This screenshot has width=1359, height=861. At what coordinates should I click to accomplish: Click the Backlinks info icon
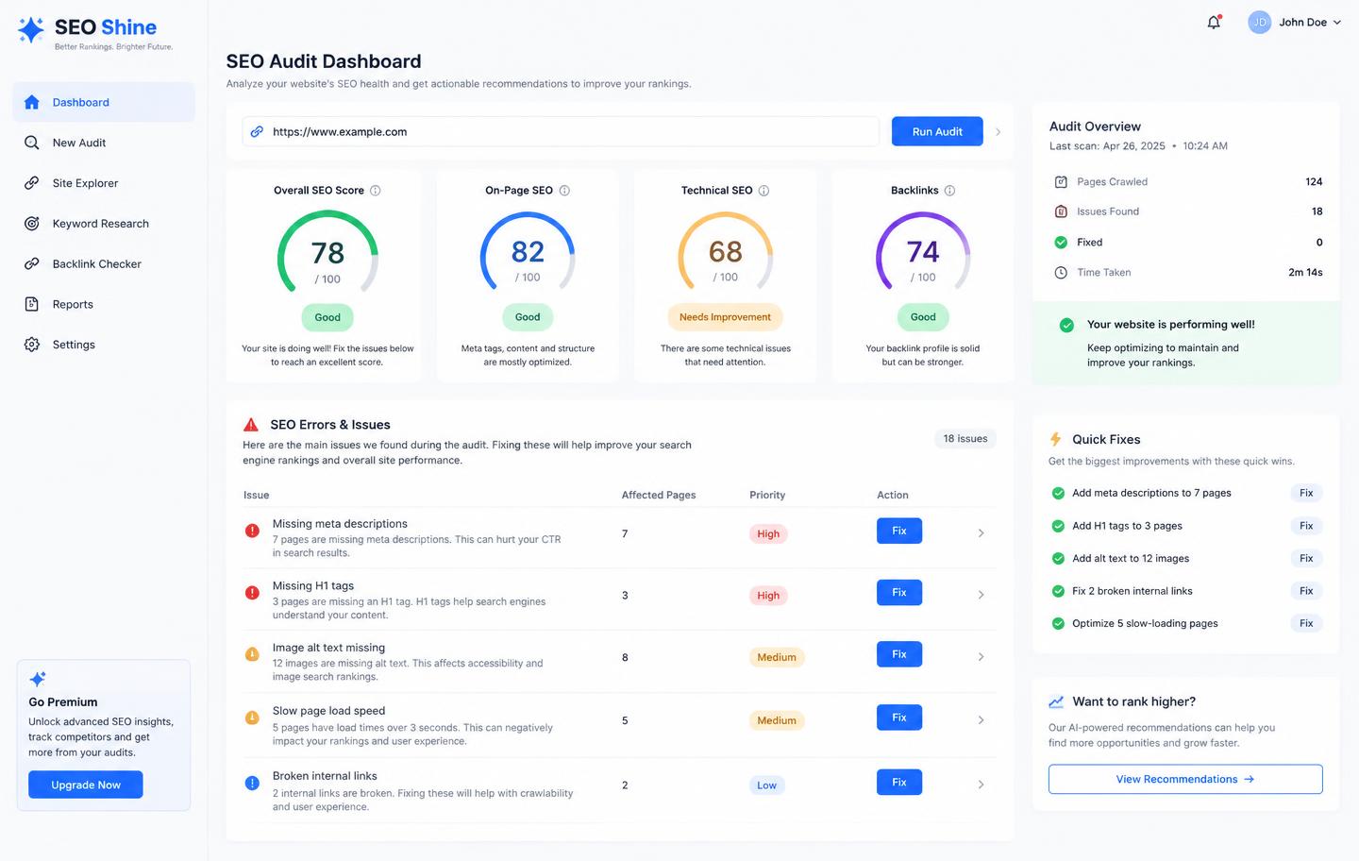949,191
